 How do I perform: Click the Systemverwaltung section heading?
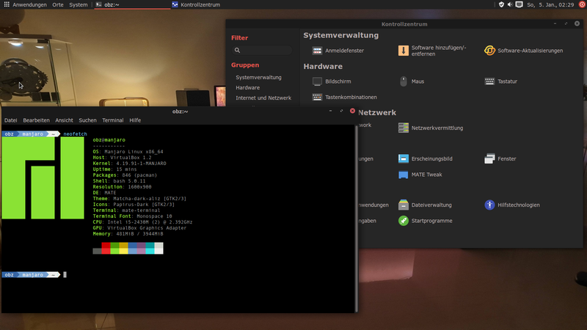(x=340, y=35)
